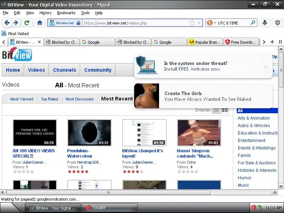Viewport: 284px width, 213px height.
Task: Sort videos by Most Discussed
Action: point(79,99)
